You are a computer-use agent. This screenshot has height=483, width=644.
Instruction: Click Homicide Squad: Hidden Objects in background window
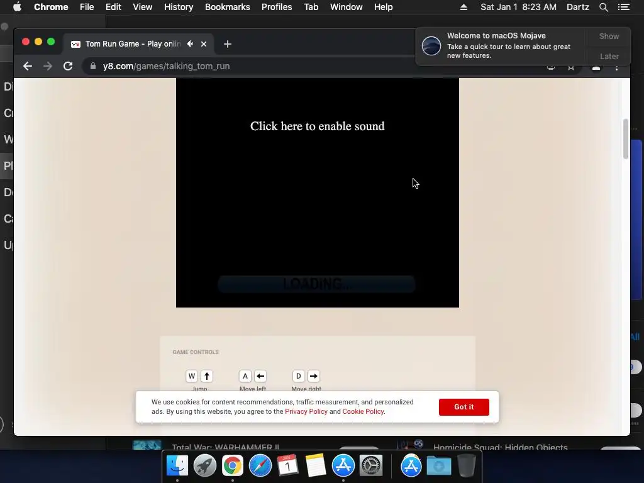tap(500, 447)
